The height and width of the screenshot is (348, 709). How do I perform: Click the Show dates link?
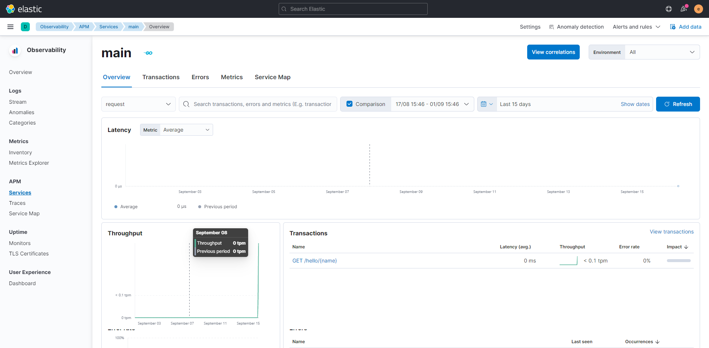[x=635, y=104]
